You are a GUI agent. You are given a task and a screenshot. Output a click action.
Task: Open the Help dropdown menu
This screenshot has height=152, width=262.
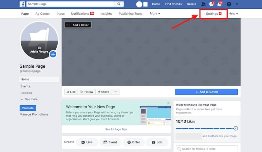(233, 14)
